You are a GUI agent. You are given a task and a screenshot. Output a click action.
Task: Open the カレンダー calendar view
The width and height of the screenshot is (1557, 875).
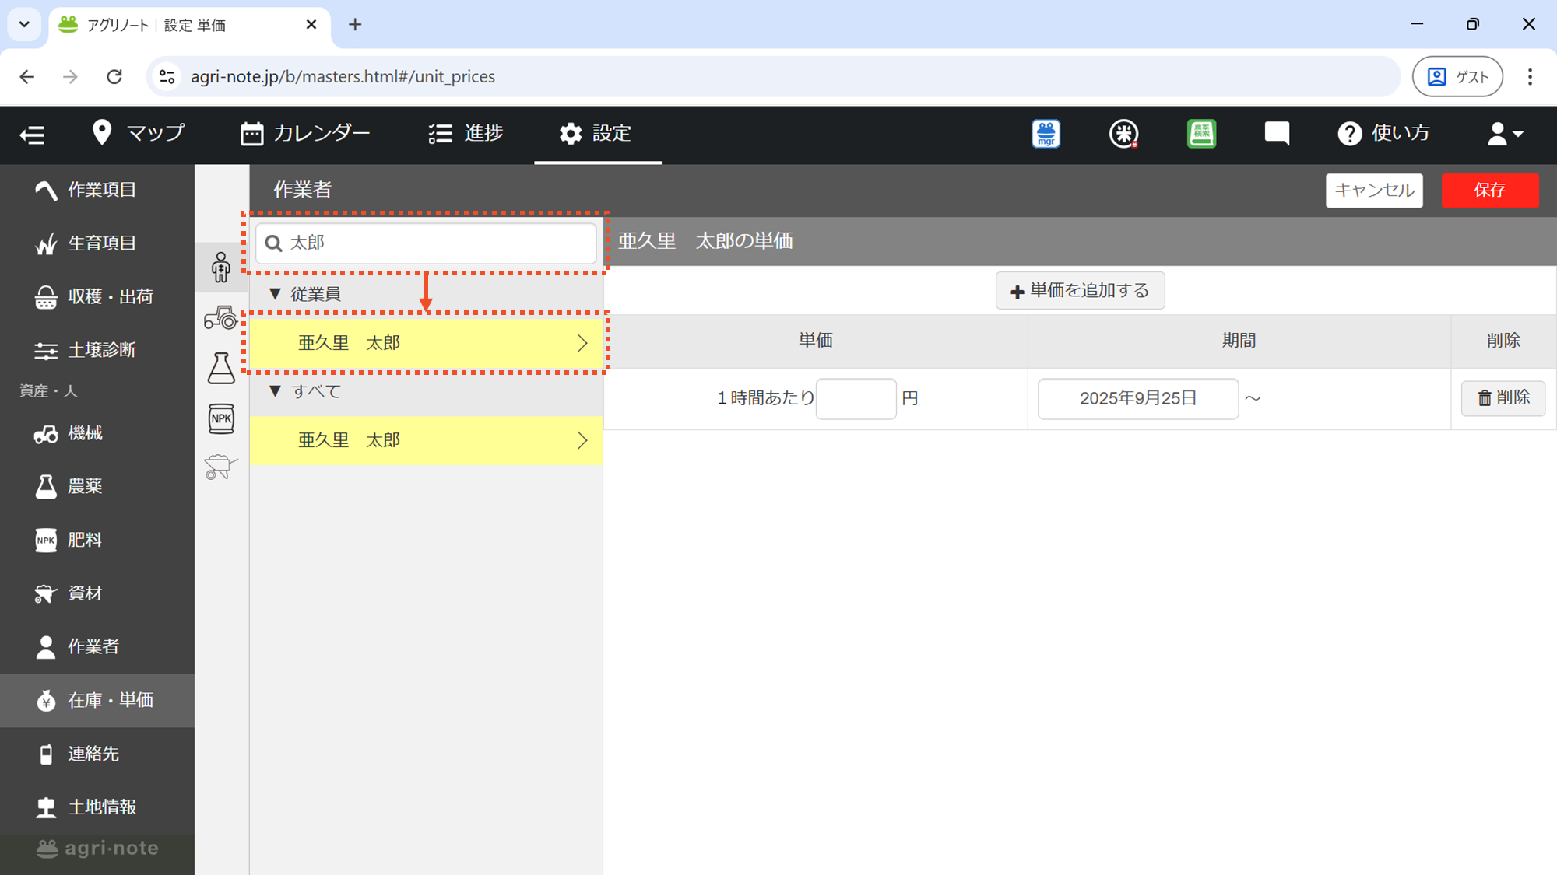pos(305,133)
